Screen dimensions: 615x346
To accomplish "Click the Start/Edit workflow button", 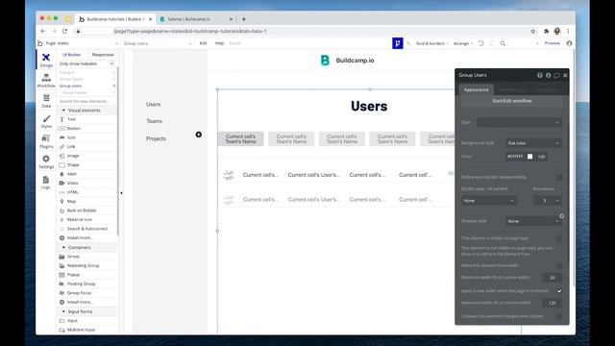I will click(511, 101).
